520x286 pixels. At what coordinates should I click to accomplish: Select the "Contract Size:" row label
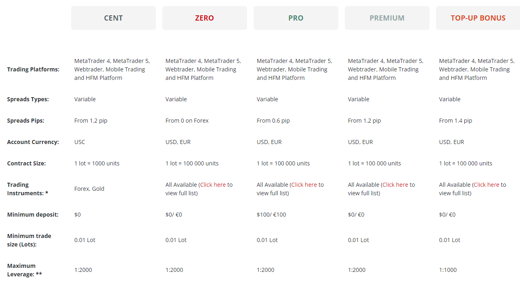(x=26, y=163)
